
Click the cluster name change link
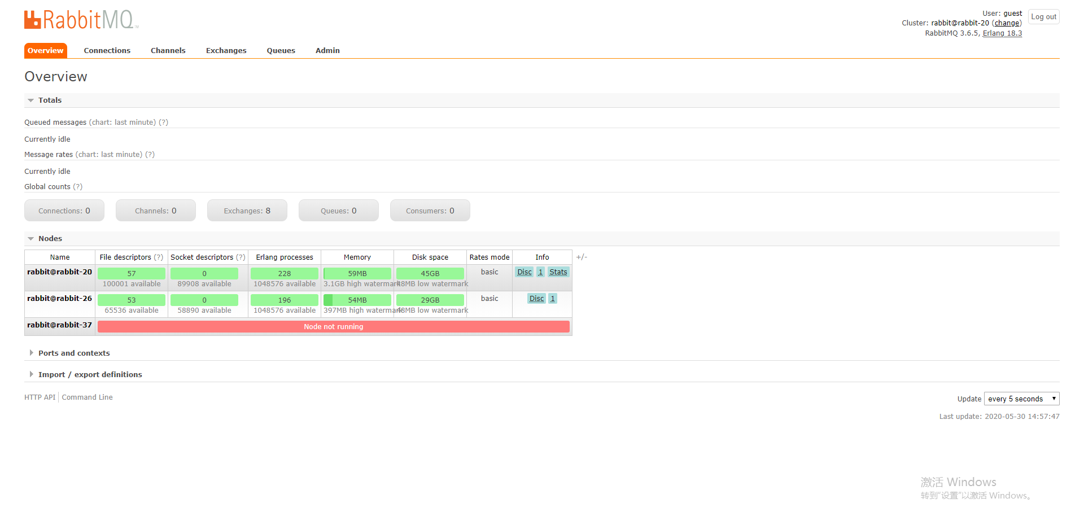pos(1007,23)
